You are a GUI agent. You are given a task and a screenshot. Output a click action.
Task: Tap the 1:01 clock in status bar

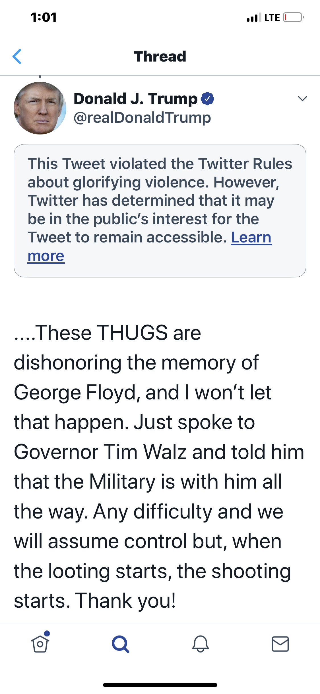44,17
